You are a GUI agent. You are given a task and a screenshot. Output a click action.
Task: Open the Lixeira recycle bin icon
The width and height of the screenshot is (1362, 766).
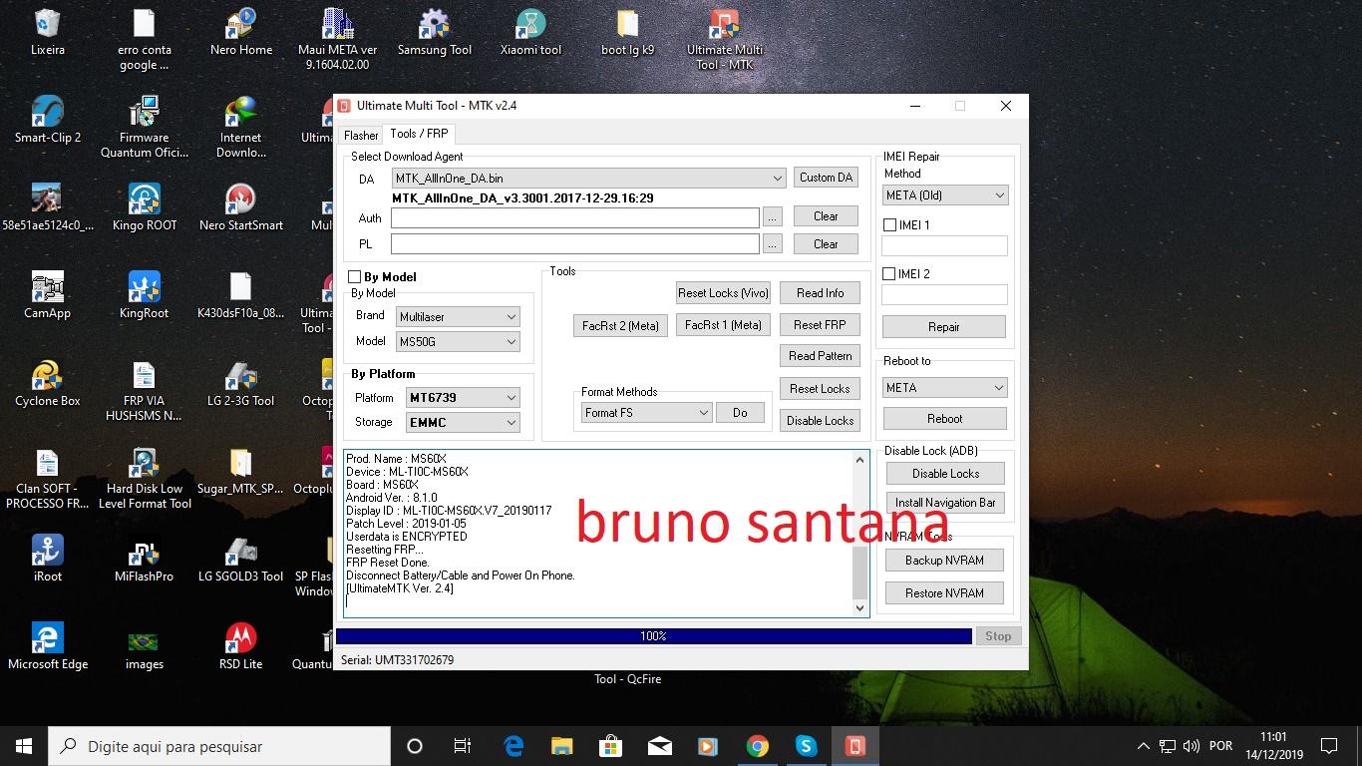tap(47, 33)
